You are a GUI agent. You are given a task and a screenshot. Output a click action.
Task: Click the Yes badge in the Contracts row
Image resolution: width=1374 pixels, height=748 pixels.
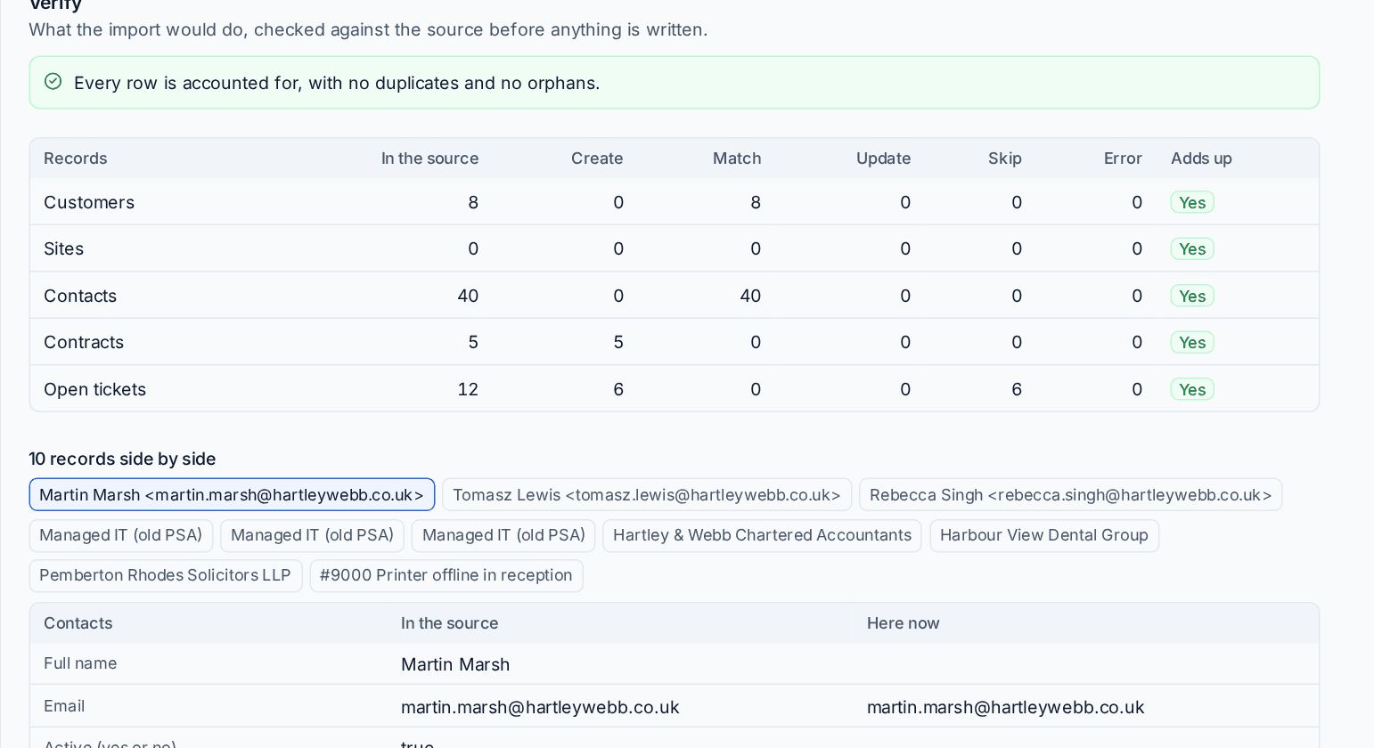coord(1192,342)
